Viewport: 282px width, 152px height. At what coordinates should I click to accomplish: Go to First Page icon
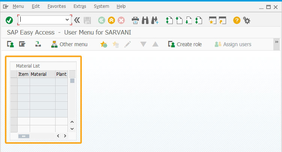pos(169,20)
